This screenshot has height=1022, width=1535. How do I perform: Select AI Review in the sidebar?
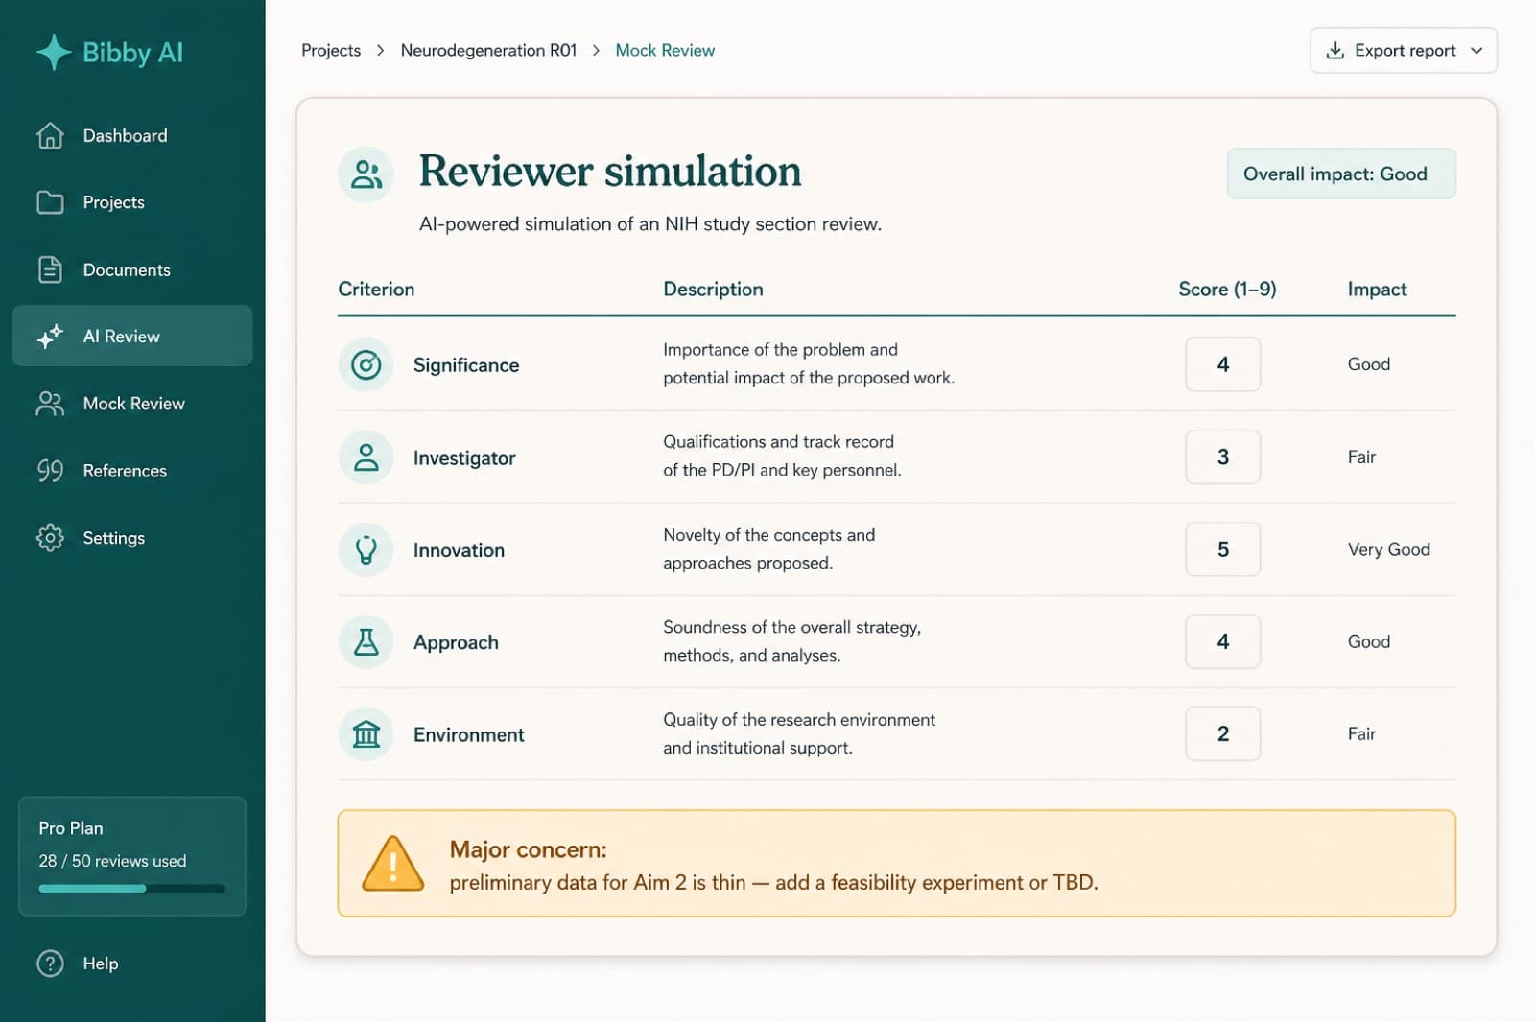click(x=132, y=336)
